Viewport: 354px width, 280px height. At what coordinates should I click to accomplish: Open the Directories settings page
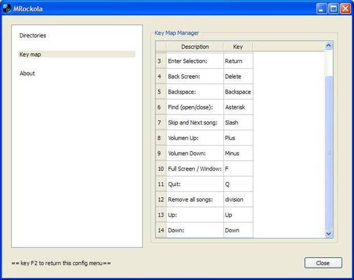pyautogui.click(x=33, y=36)
